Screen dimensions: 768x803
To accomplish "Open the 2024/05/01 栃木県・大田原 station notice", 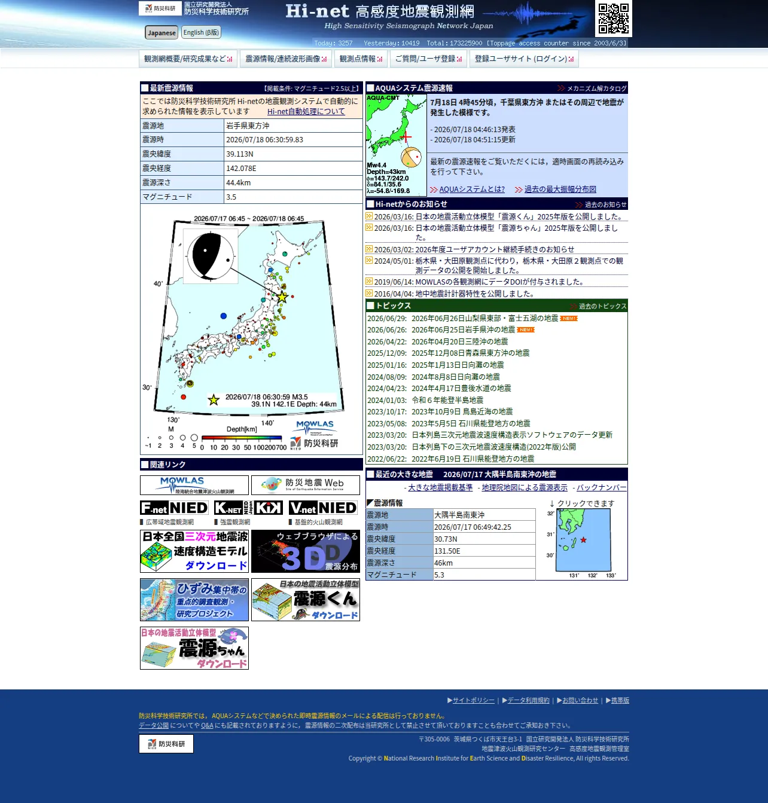I will [x=519, y=265].
